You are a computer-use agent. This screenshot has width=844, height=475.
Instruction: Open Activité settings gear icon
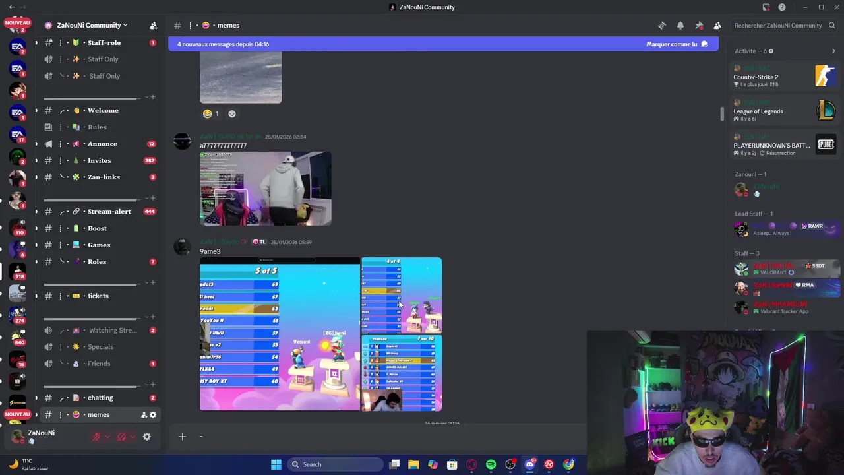[x=771, y=51]
